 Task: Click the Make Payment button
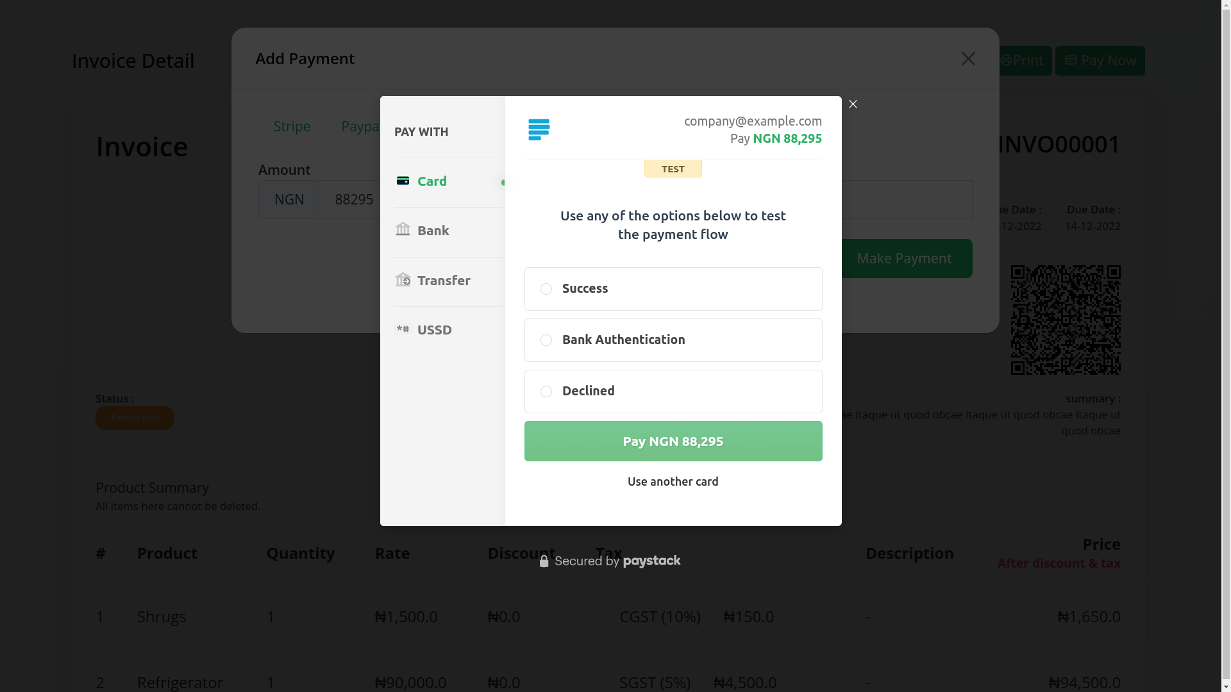click(x=904, y=259)
